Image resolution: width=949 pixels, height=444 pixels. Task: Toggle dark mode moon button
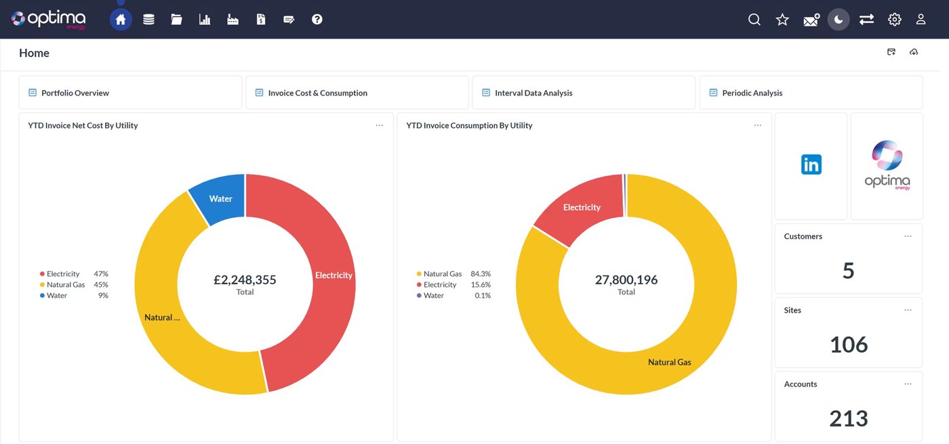pos(839,20)
